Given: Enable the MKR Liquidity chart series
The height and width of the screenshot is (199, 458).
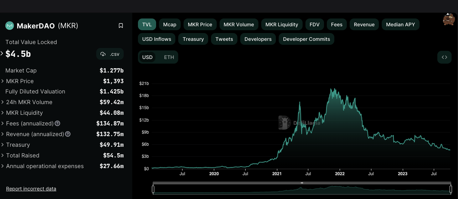Looking at the screenshot, I should [282, 25].
